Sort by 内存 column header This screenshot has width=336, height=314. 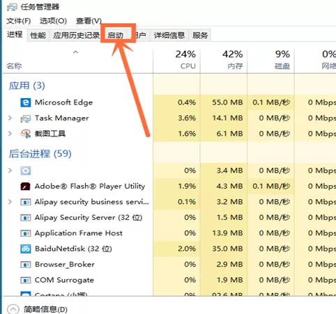click(x=224, y=60)
